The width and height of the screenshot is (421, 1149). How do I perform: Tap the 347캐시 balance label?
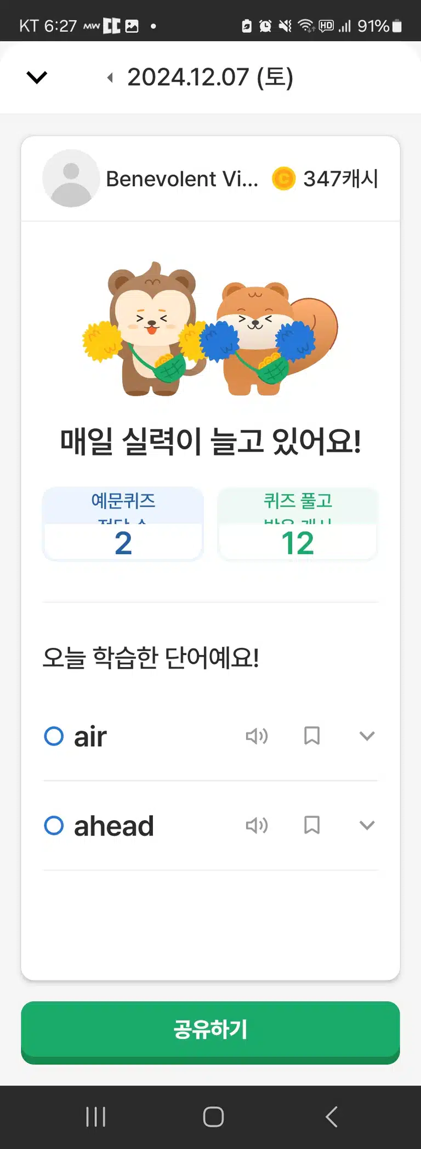tap(340, 178)
